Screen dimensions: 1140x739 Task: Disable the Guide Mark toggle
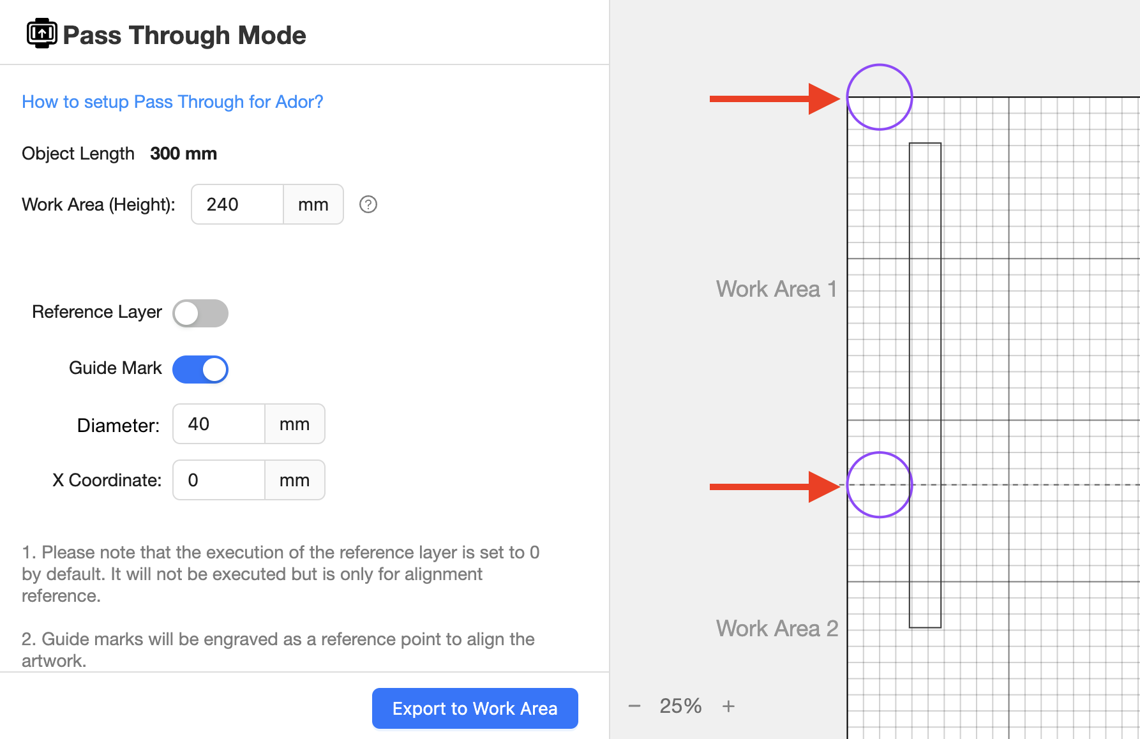pyautogui.click(x=200, y=369)
